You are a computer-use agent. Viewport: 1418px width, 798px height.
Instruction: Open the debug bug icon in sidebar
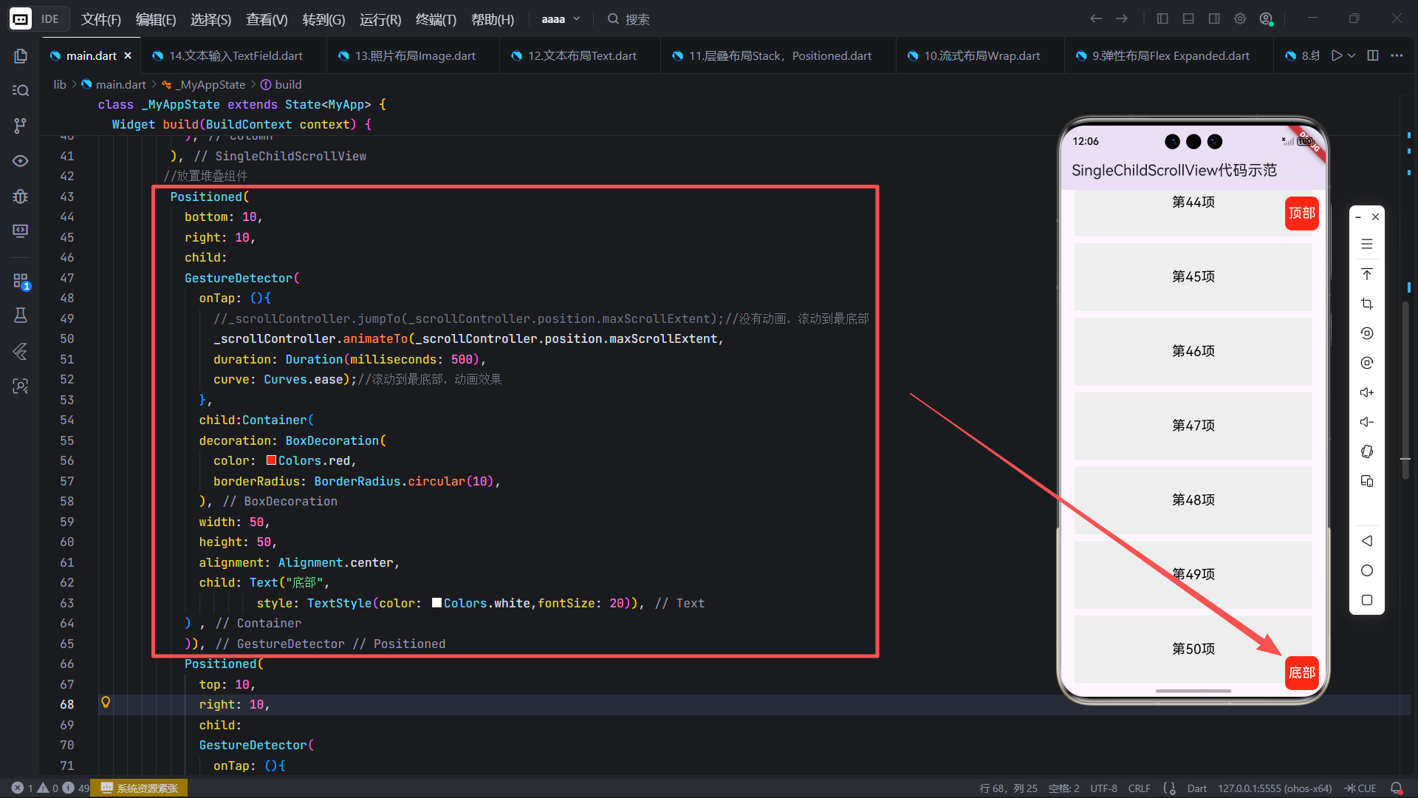tap(21, 196)
